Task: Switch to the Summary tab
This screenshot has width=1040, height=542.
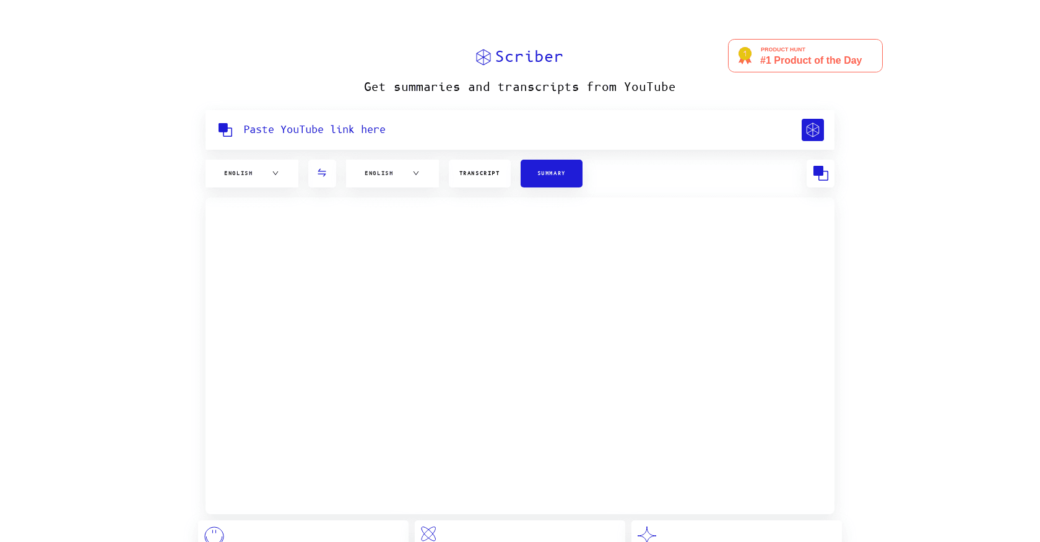Action: [552, 173]
